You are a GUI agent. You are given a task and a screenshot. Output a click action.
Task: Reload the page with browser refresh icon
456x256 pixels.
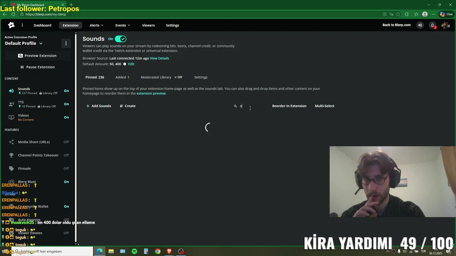tap(13, 14)
